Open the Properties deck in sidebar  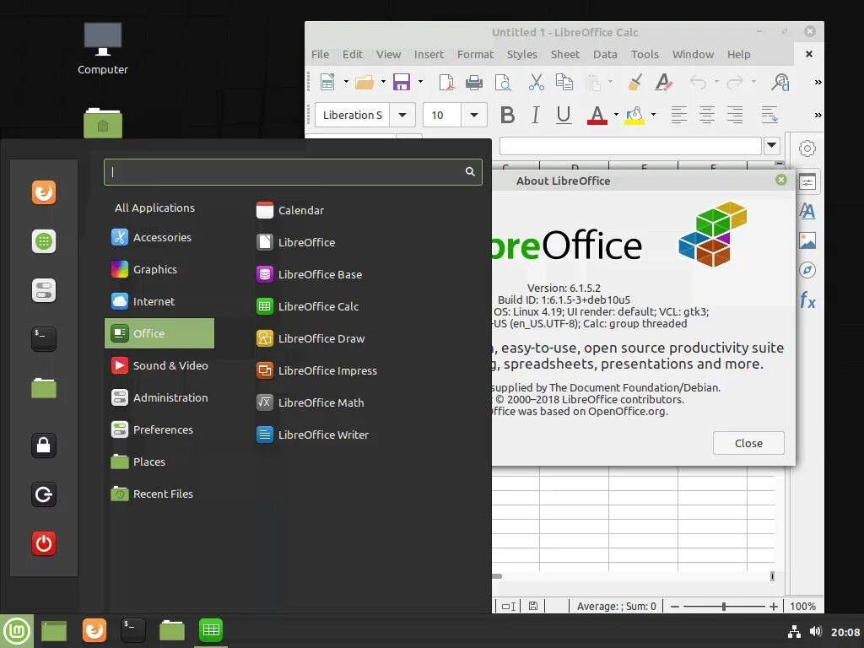click(x=807, y=182)
